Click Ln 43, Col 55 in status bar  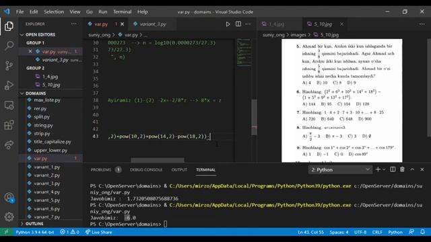[310, 232]
